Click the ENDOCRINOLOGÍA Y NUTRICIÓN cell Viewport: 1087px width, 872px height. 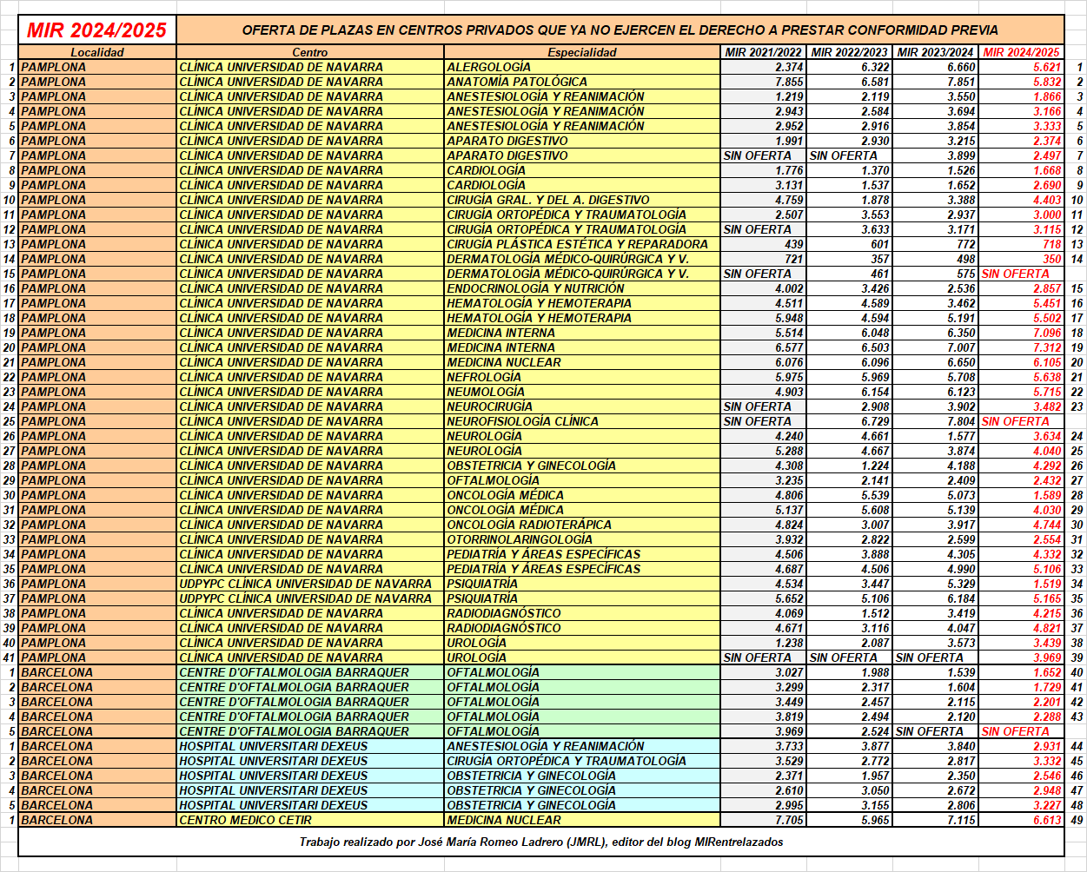pos(582,288)
